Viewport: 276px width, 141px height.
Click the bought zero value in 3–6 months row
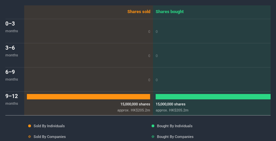157,56
